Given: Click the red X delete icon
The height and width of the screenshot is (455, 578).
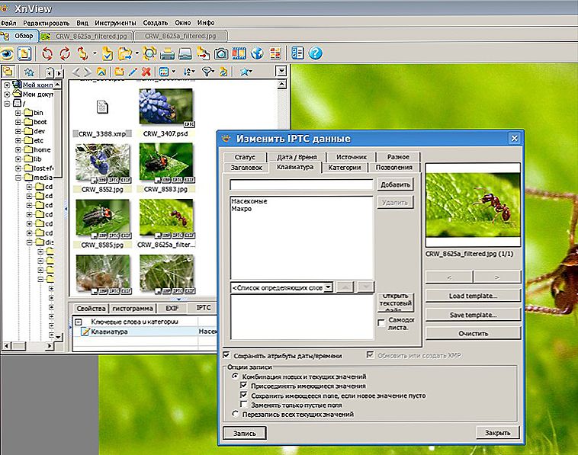Looking at the screenshot, I should pos(146,72).
